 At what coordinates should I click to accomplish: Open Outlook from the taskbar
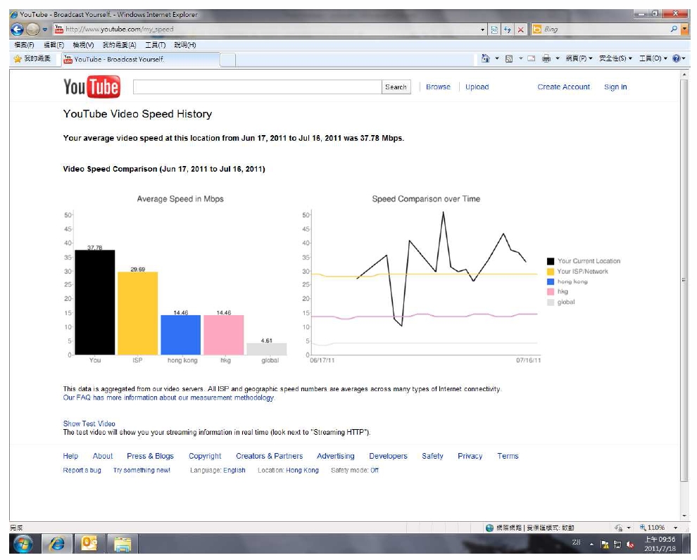89,544
